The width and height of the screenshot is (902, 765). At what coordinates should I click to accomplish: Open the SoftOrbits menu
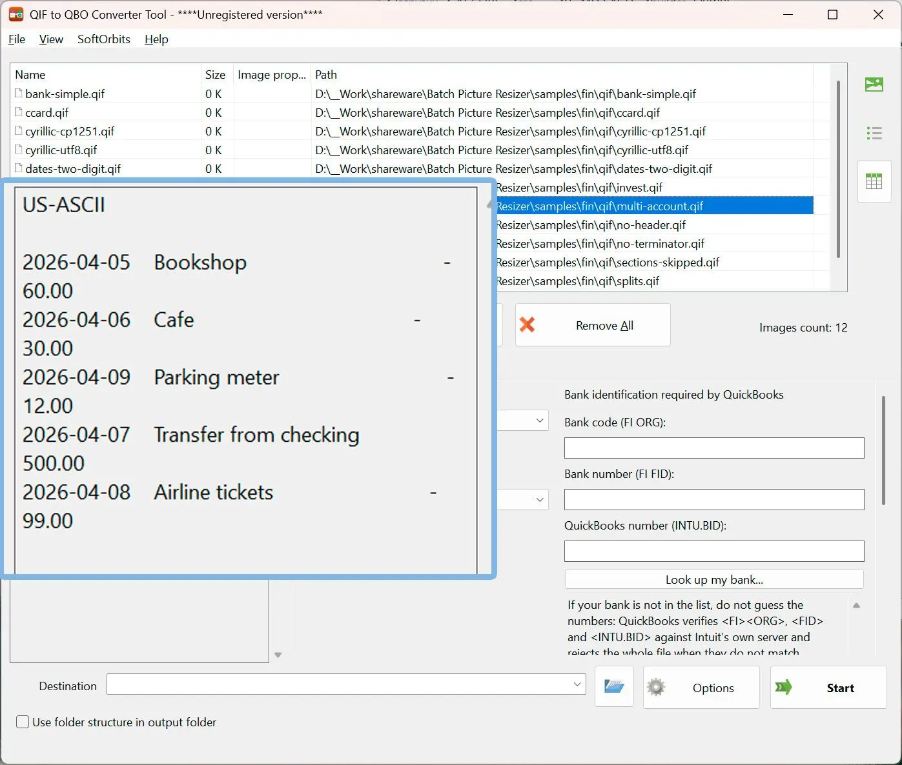[x=104, y=39]
